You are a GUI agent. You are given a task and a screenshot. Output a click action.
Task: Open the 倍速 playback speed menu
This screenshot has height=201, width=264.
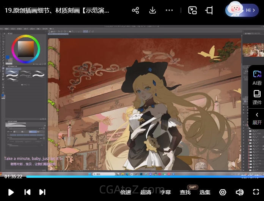(x=126, y=192)
